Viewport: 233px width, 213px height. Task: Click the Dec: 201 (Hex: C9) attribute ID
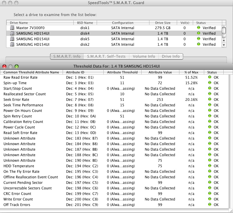point(82,205)
